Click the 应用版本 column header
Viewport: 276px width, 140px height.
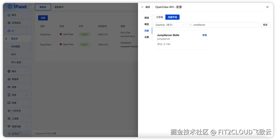pyautogui.click(x=102, y=26)
